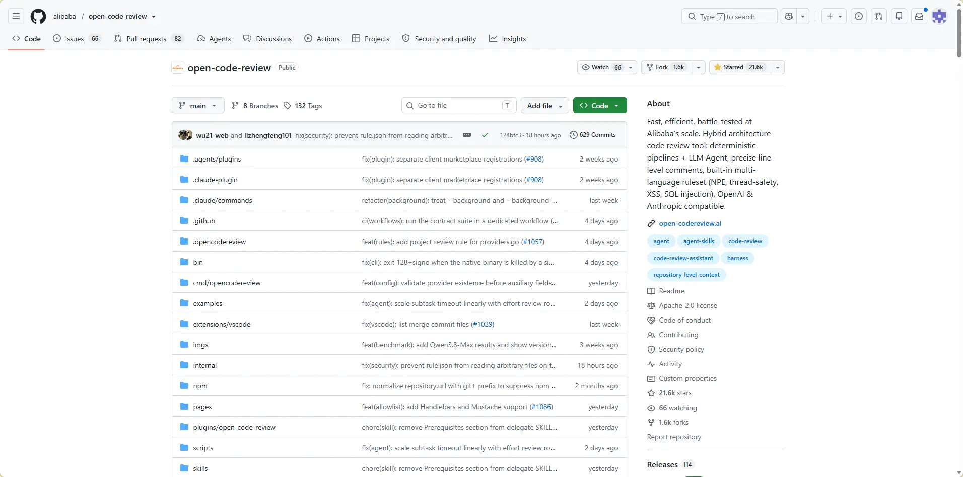Open the Discussions tab
The image size is (963, 477).
267,39
